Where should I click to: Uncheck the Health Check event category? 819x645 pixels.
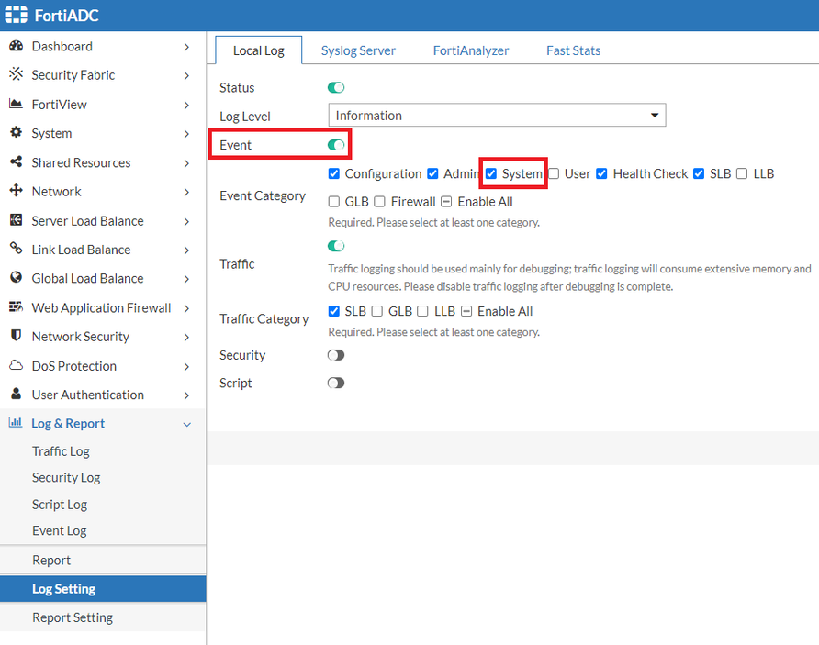coord(601,173)
